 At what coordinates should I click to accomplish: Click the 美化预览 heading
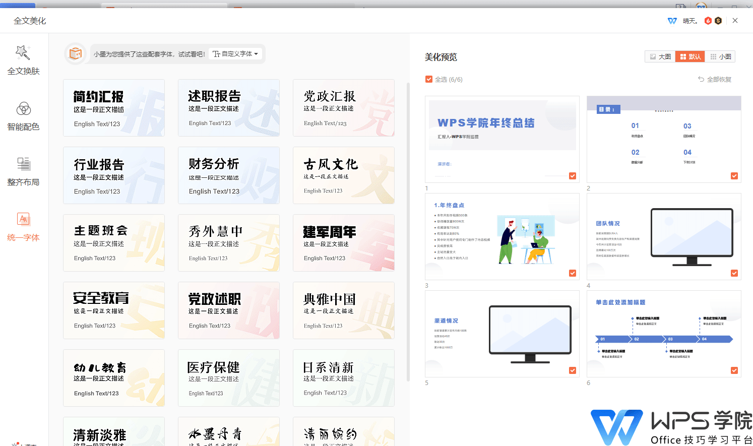[441, 57]
